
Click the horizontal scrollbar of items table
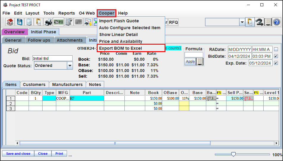click(x=115, y=143)
